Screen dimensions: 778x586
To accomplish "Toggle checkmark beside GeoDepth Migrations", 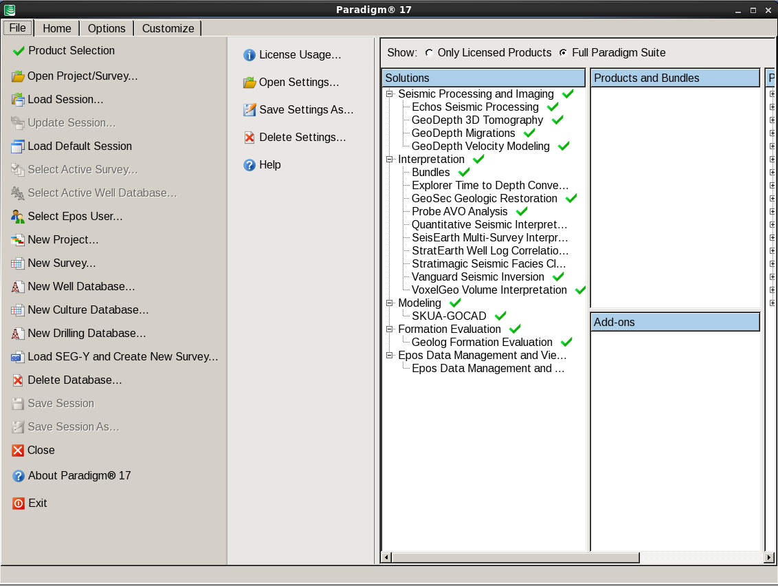I will click(529, 133).
